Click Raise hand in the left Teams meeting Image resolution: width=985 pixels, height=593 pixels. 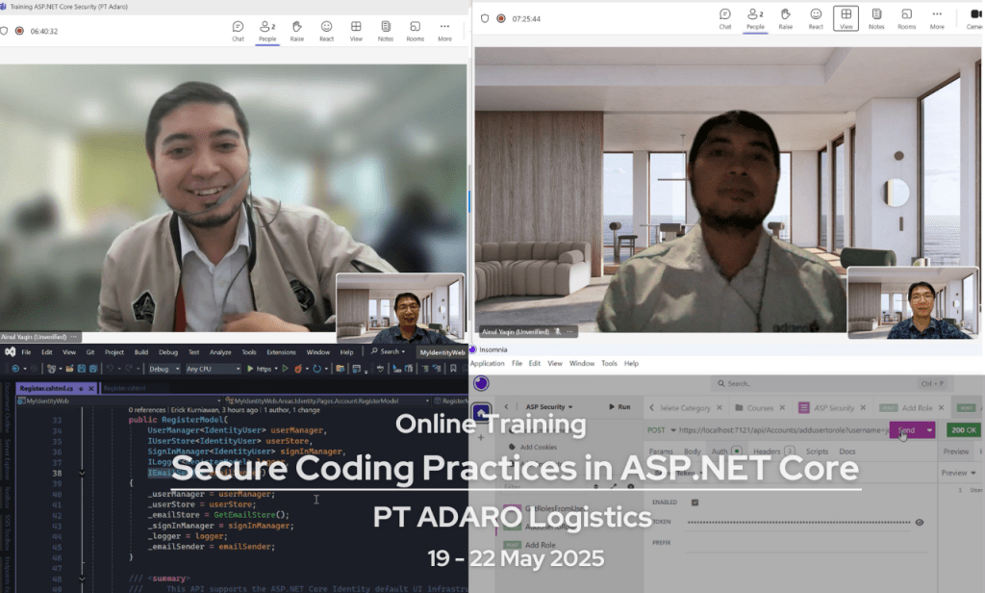(296, 28)
